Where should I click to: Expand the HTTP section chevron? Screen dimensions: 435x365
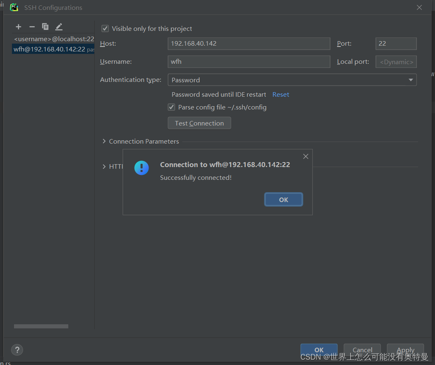coord(104,166)
